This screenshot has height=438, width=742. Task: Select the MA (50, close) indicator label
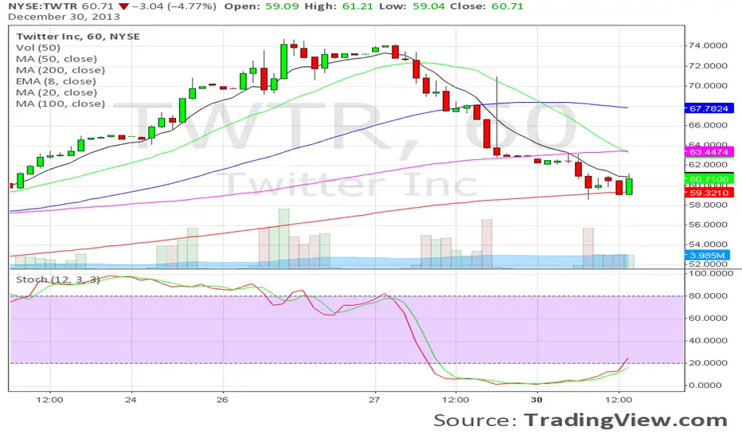tap(57, 59)
